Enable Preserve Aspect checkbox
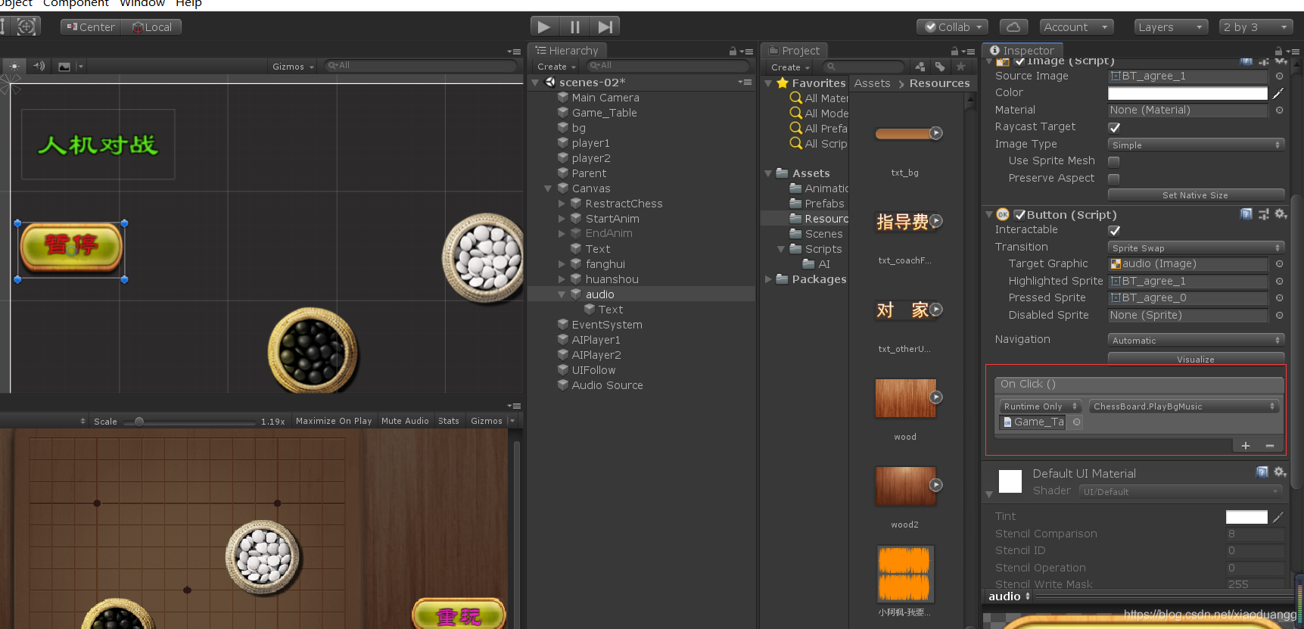1304x629 pixels. 1114,179
